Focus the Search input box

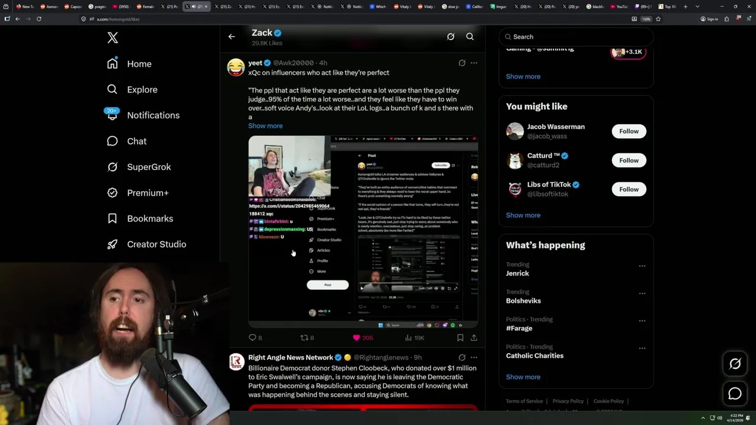(576, 37)
